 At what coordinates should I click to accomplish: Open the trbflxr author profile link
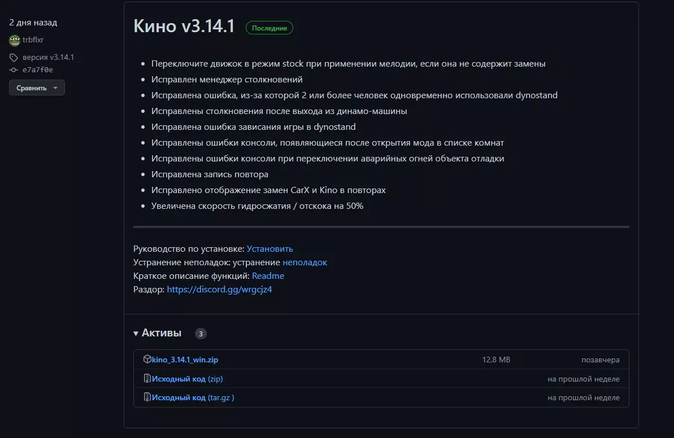pos(33,40)
